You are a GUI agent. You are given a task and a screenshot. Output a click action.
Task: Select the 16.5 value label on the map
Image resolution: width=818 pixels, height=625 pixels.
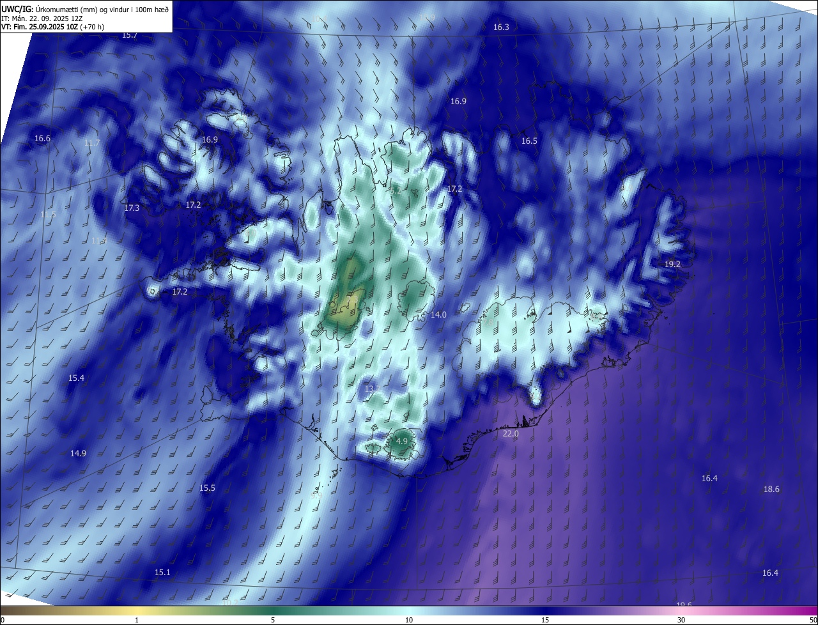pos(529,141)
